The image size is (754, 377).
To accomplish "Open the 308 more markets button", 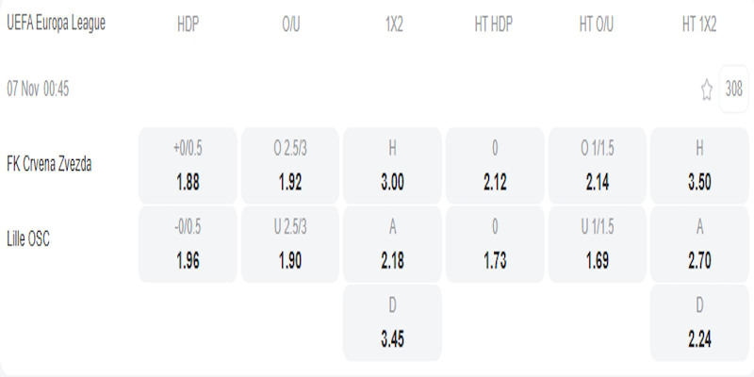I will pyautogui.click(x=733, y=90).
